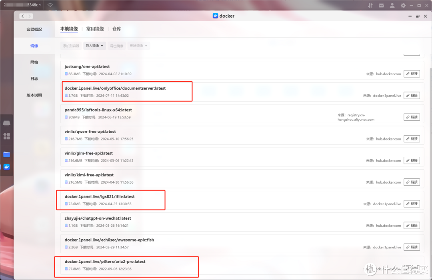Click the registry.cn-hangzhou.aliyuncs.com source text

coord(356,118)
